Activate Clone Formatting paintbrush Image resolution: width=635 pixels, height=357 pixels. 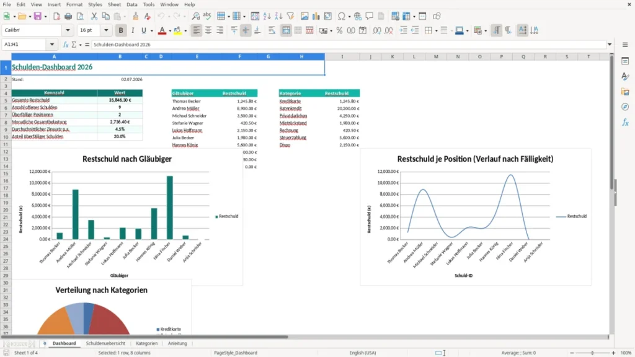pos(136,16)
